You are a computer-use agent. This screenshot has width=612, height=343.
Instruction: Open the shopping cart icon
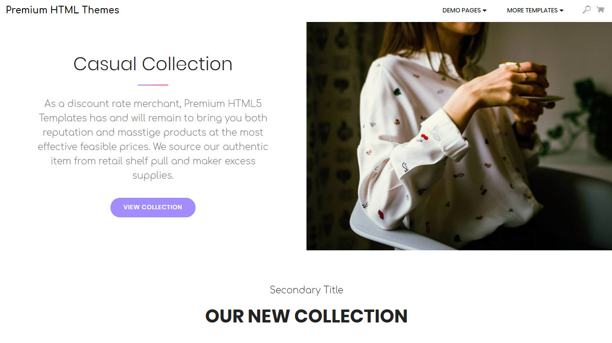point(601,10)
